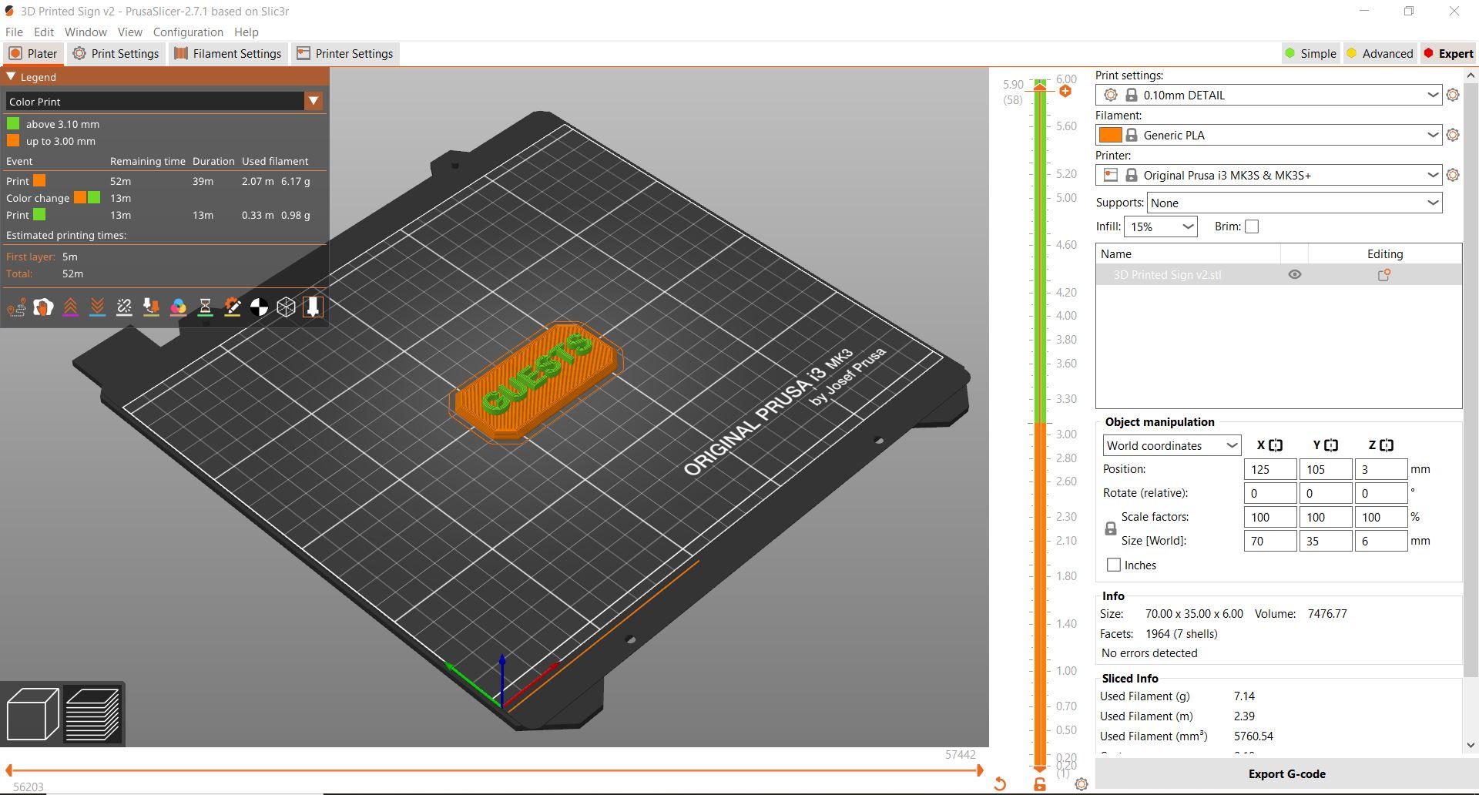The image size is (1479, 795).
Task: Toggle Print pauses hourglass icon
Action: click(x=205, y=307)
